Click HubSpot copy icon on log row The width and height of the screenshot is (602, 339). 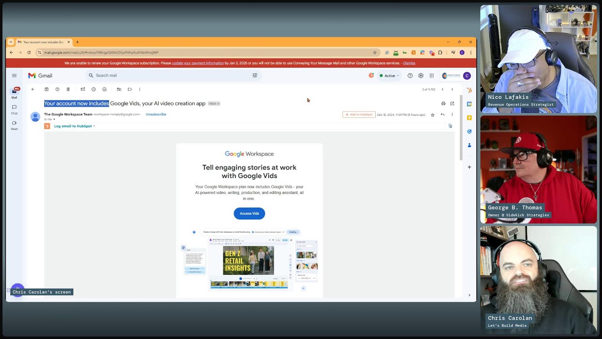coord(450,126)
